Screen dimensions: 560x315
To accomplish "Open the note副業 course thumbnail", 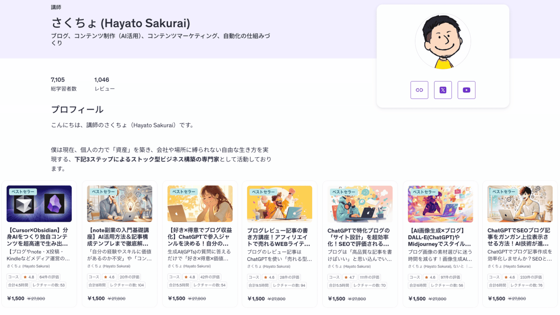I will point(119,204).
